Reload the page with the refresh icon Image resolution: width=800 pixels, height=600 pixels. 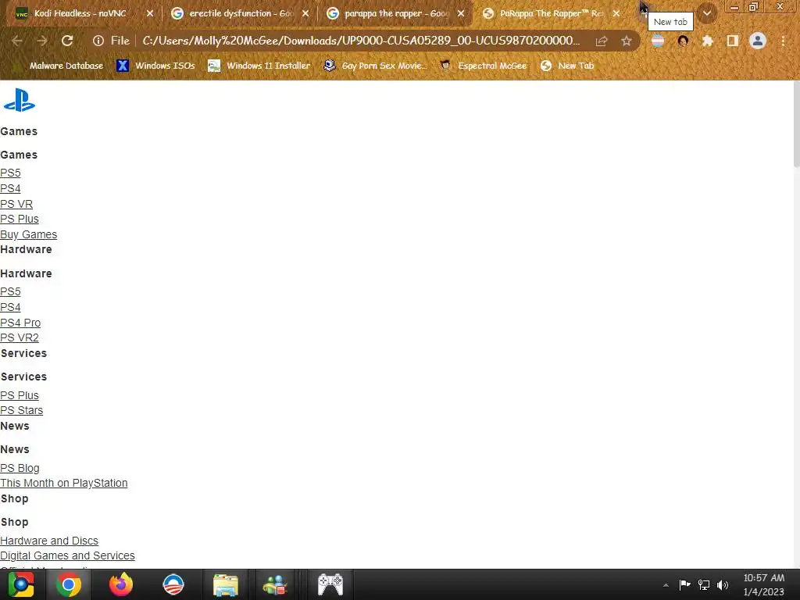pyautogui.click(x=67, y=41)
